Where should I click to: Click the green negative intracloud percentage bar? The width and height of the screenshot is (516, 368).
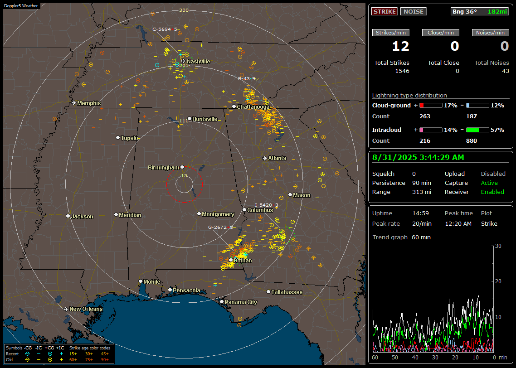coord(477,130)
